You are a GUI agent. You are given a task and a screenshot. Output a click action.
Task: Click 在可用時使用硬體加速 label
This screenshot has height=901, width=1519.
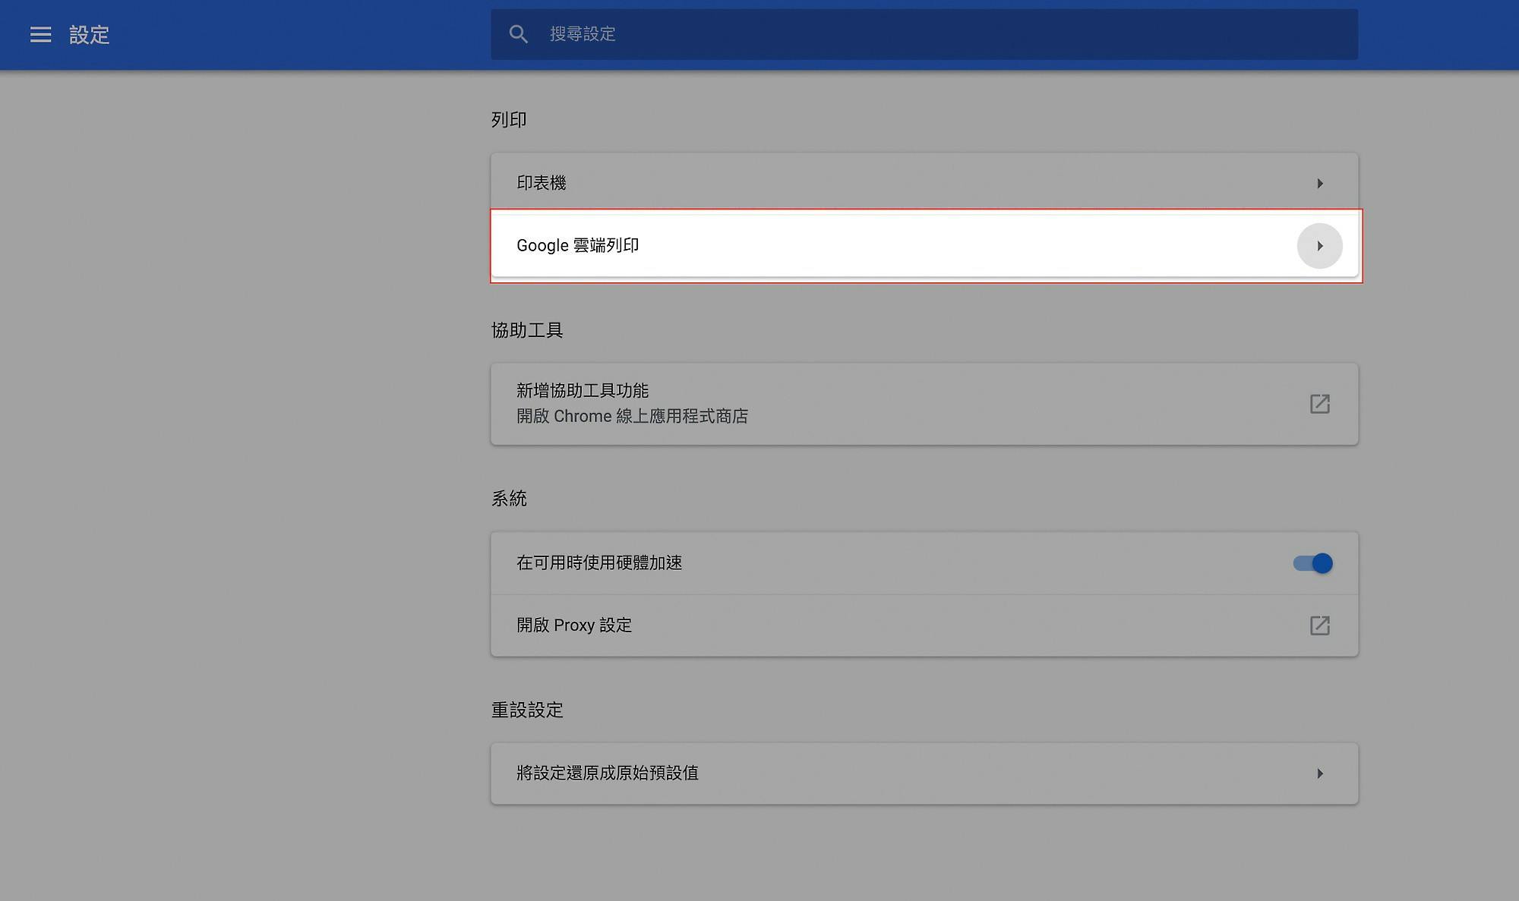[599, 562]
